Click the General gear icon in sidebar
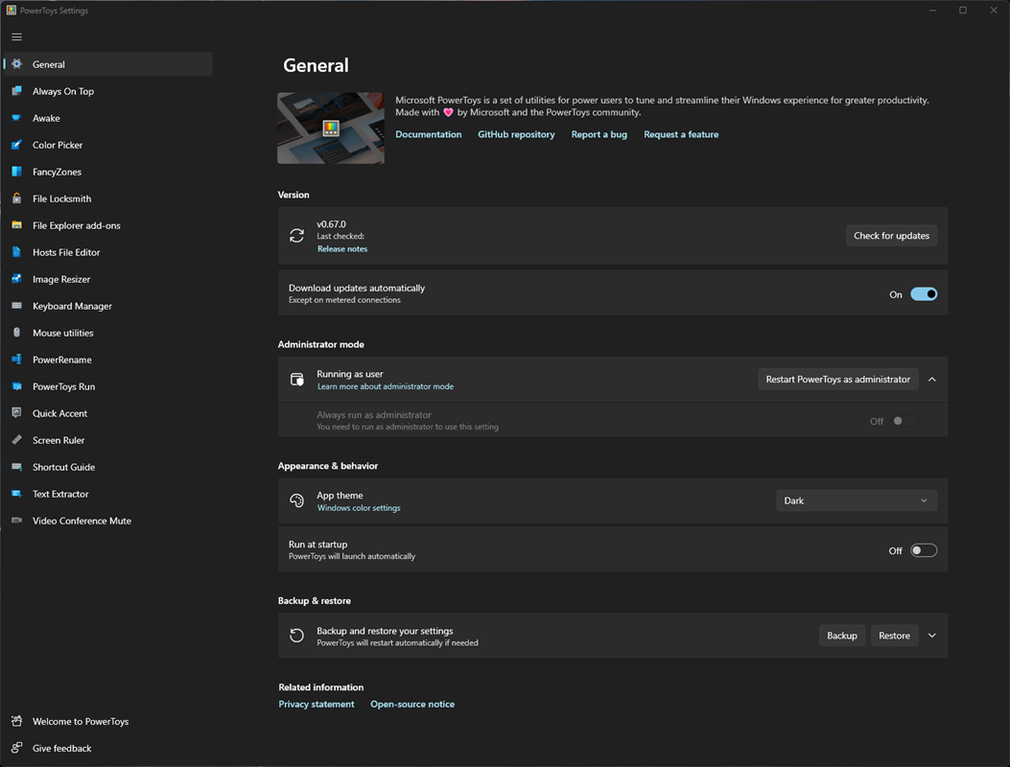The height and width of the screenshot is (767, 1010). pyautogui.click(x=16, y=63)
